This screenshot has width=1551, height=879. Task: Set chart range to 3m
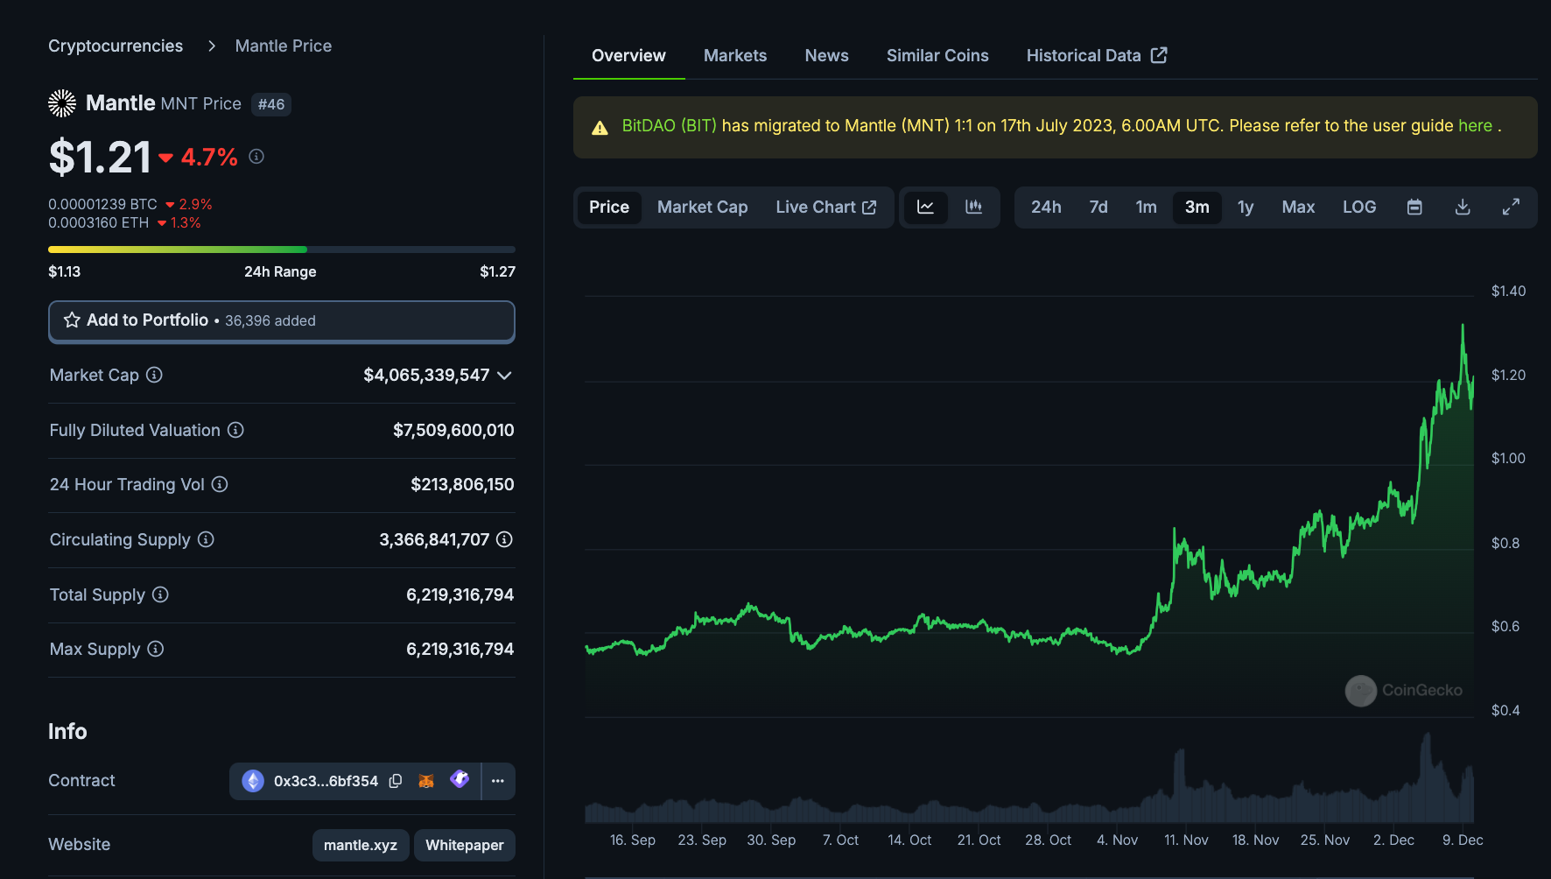(x=1197, y=207)
